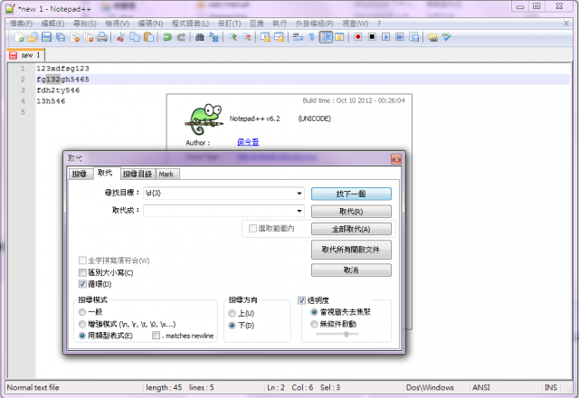Image resolution: width=579 pixels, height=398 pixels.
Task: Click the Save recorded macro icon
Action: coord(414,37)
